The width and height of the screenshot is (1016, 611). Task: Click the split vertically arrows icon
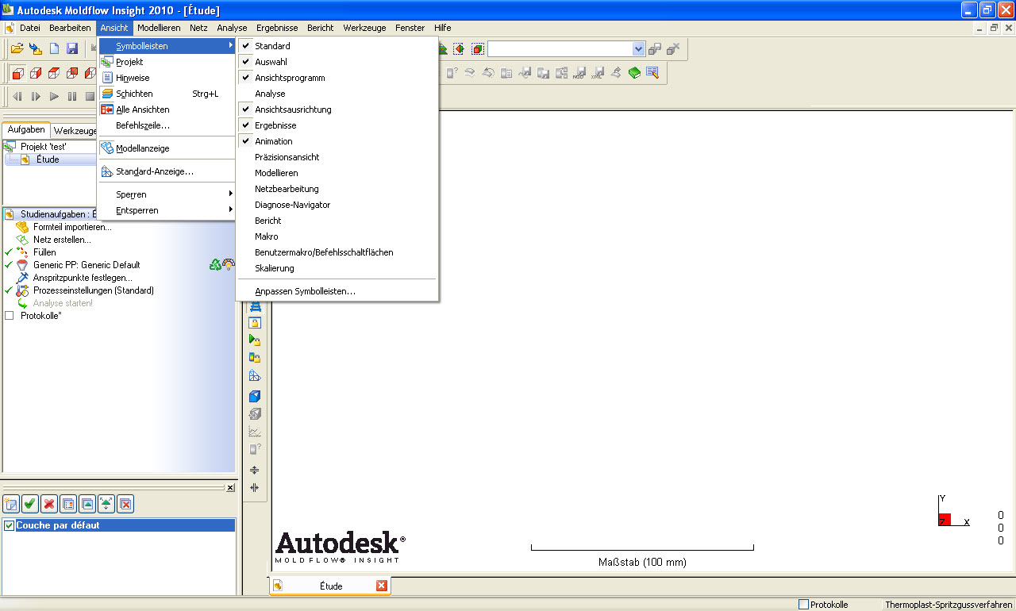[255, 487]
